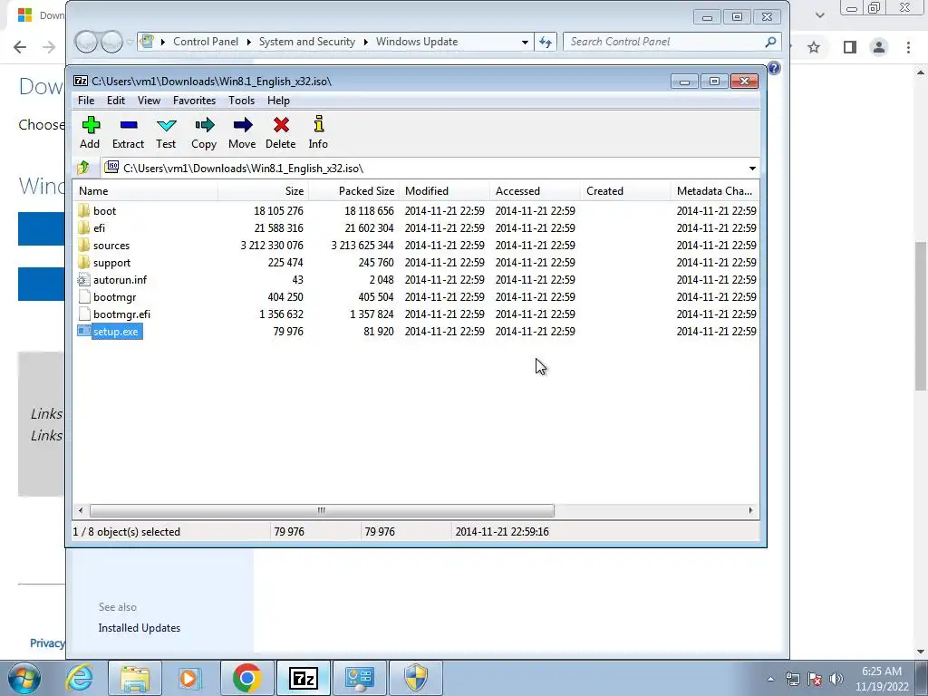The width and height of the screenshot is (928, 696).
Task: Open the File menu in 7-Zip
Action: 86,101
